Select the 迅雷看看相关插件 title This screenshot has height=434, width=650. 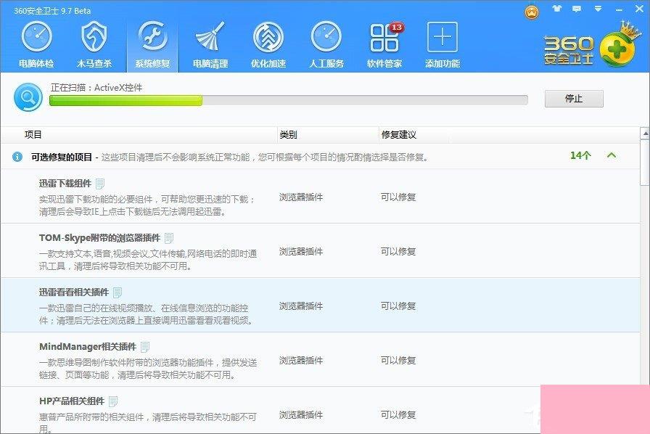[x=74, y=292]
